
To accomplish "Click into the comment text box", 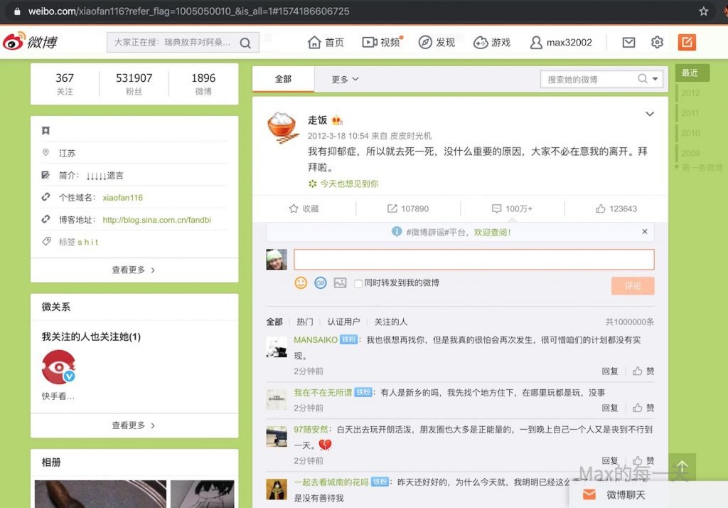I will [473, 260].
